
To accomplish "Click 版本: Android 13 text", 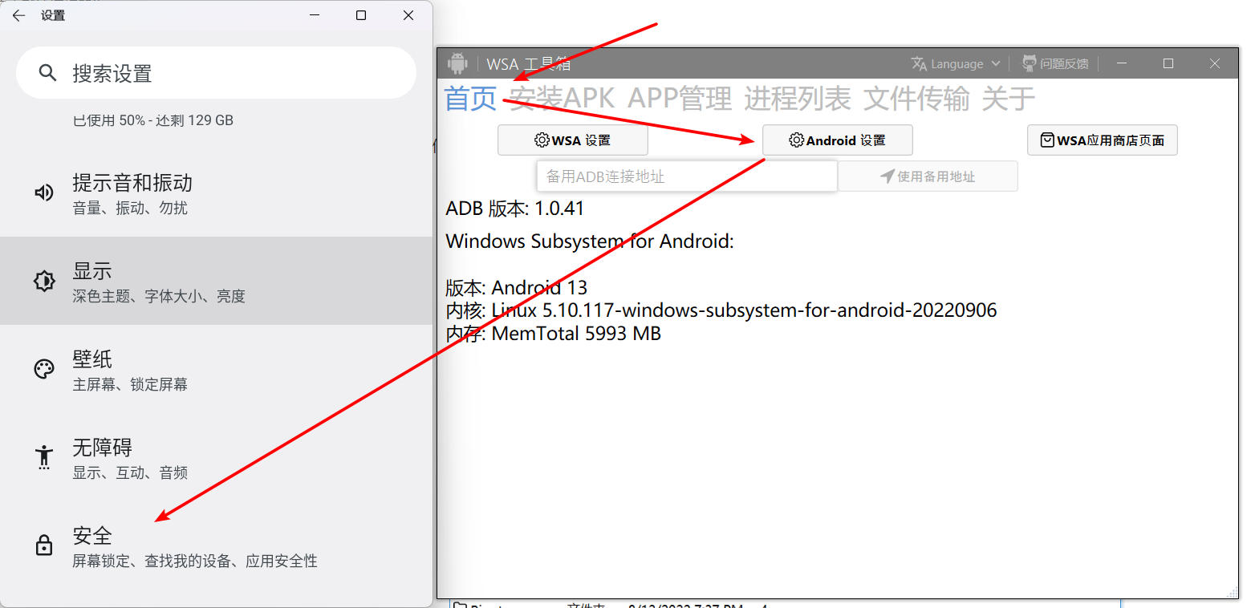I will [x=517, y=287].
